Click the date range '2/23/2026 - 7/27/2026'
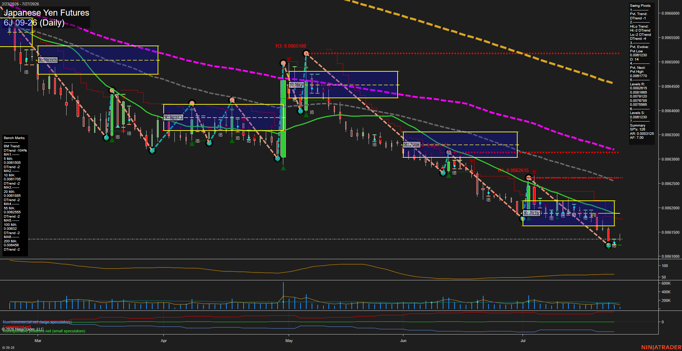The height and width of the screenshot is (351, 682). (20, 4)
